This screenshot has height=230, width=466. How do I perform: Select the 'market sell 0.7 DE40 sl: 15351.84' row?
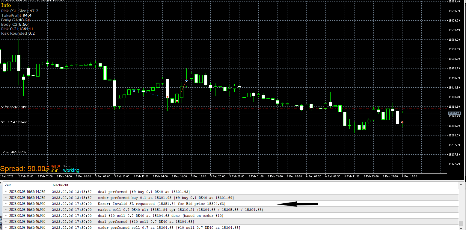[x=231, y=210]
